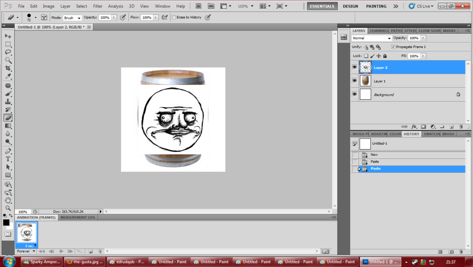Select the Move tool
473x267 pixels.
point(8,36)
